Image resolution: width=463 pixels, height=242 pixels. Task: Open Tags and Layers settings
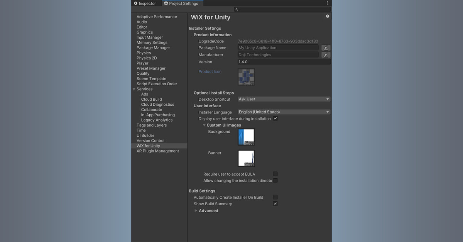[152, 125]
